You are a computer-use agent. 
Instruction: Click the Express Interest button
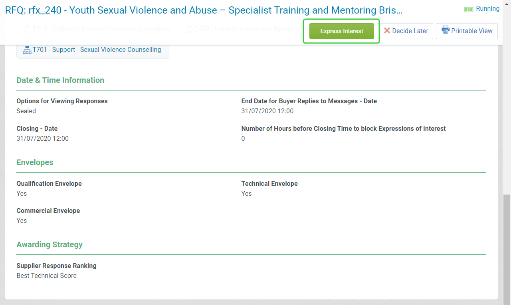tap(342, 31)
